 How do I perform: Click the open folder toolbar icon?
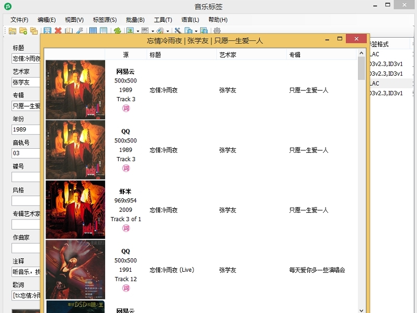[12, 31]
